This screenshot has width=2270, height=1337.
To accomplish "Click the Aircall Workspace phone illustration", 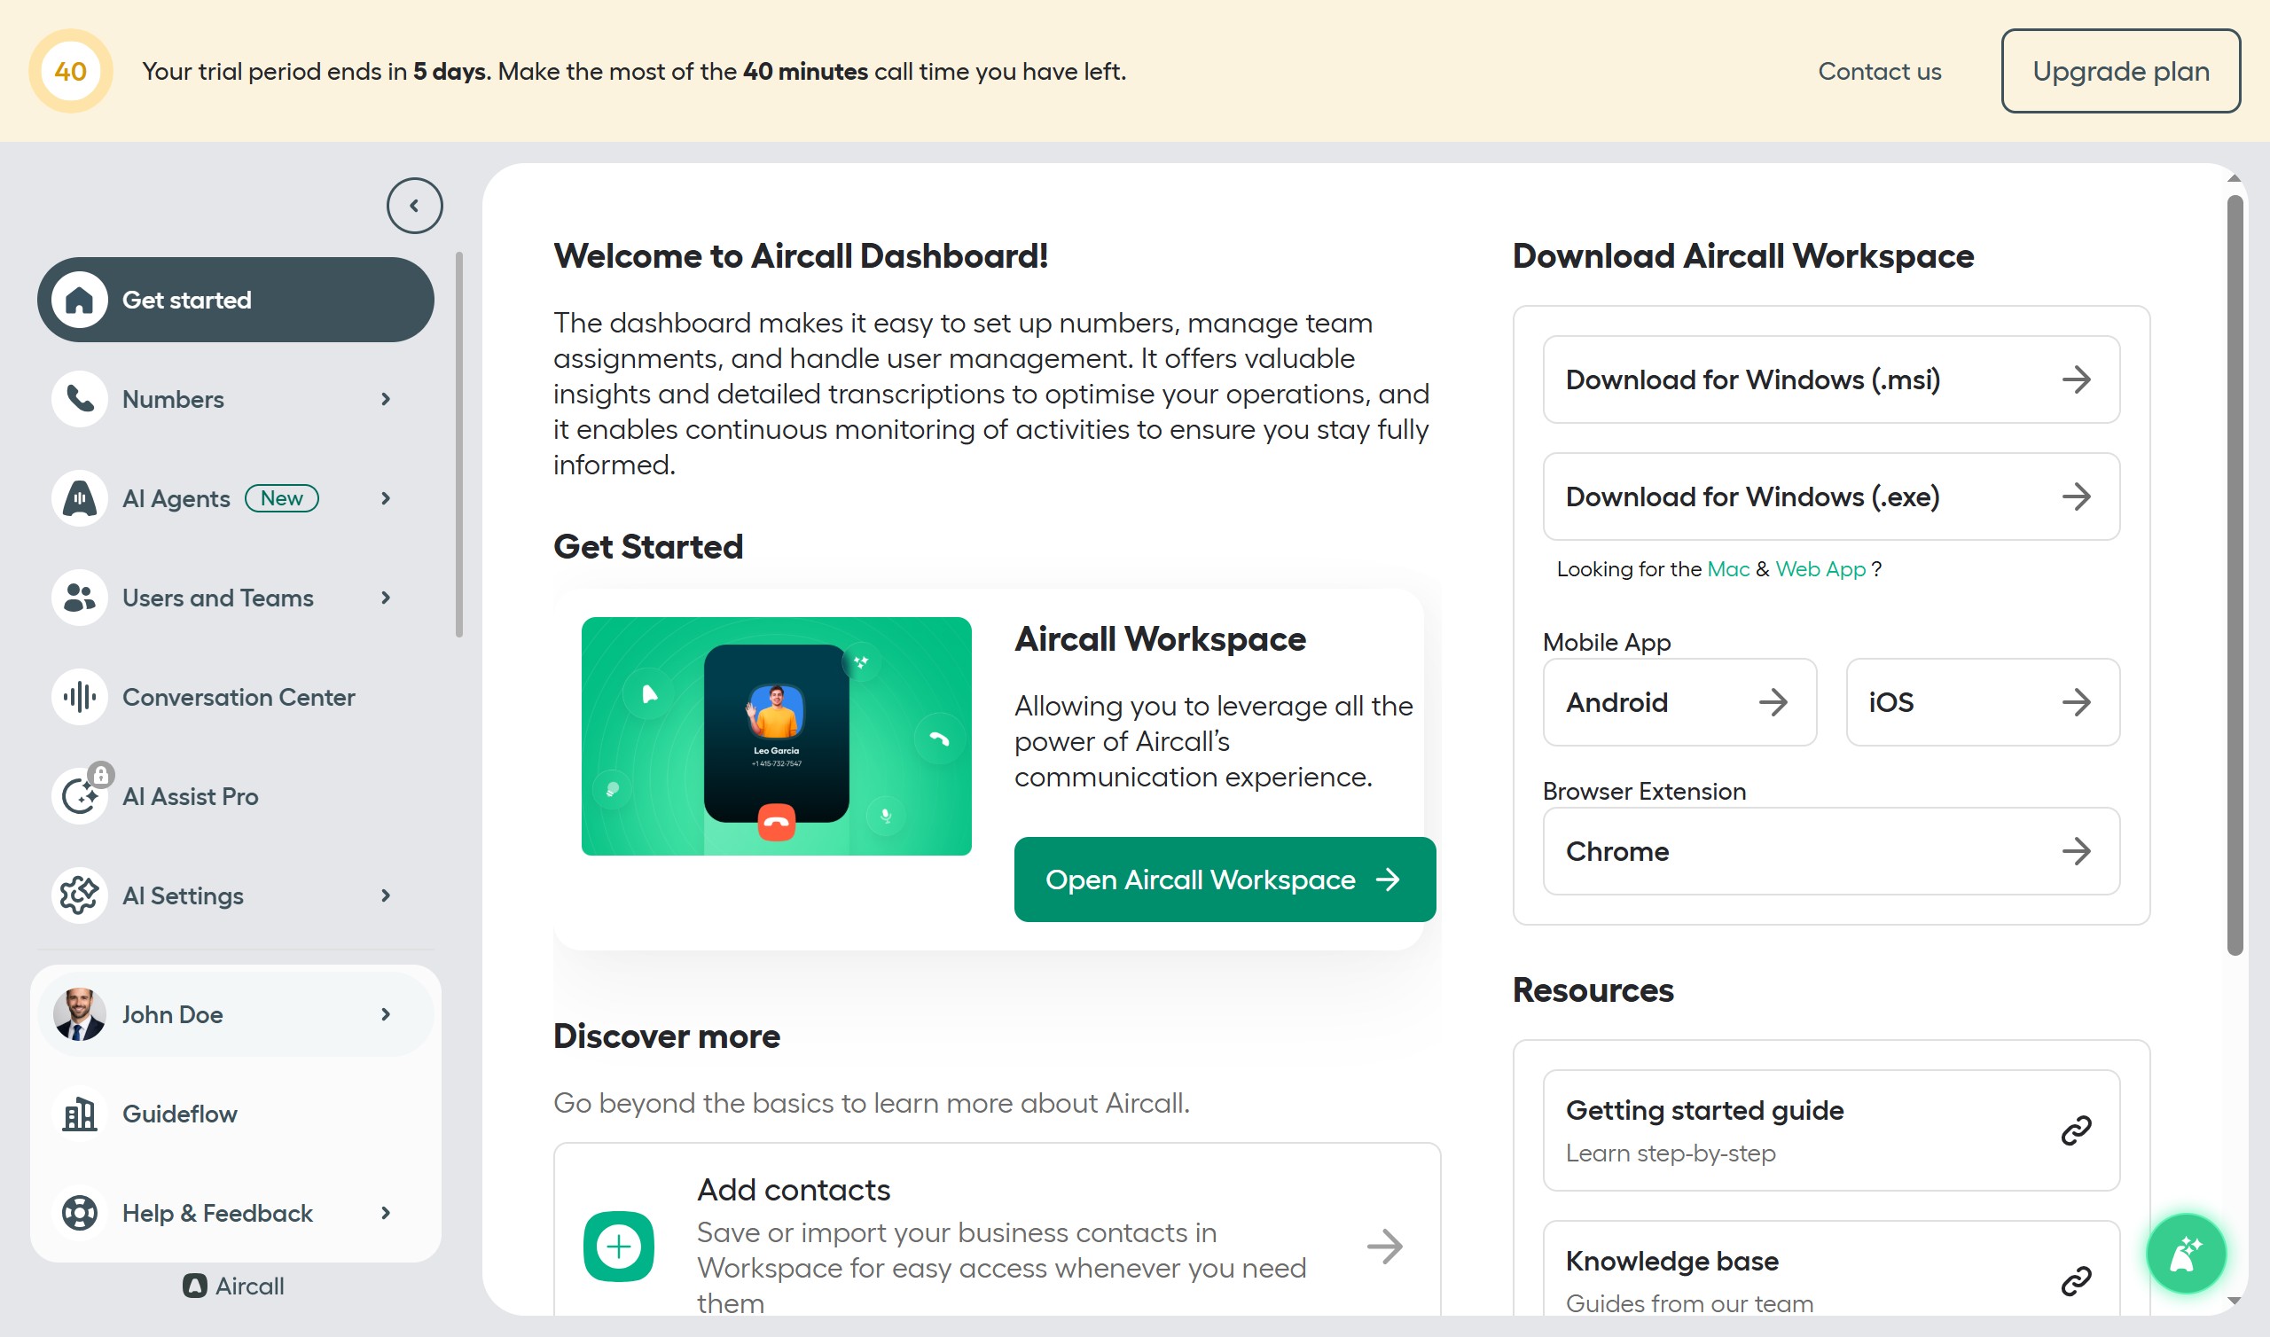I will click(x=776, y=736).
